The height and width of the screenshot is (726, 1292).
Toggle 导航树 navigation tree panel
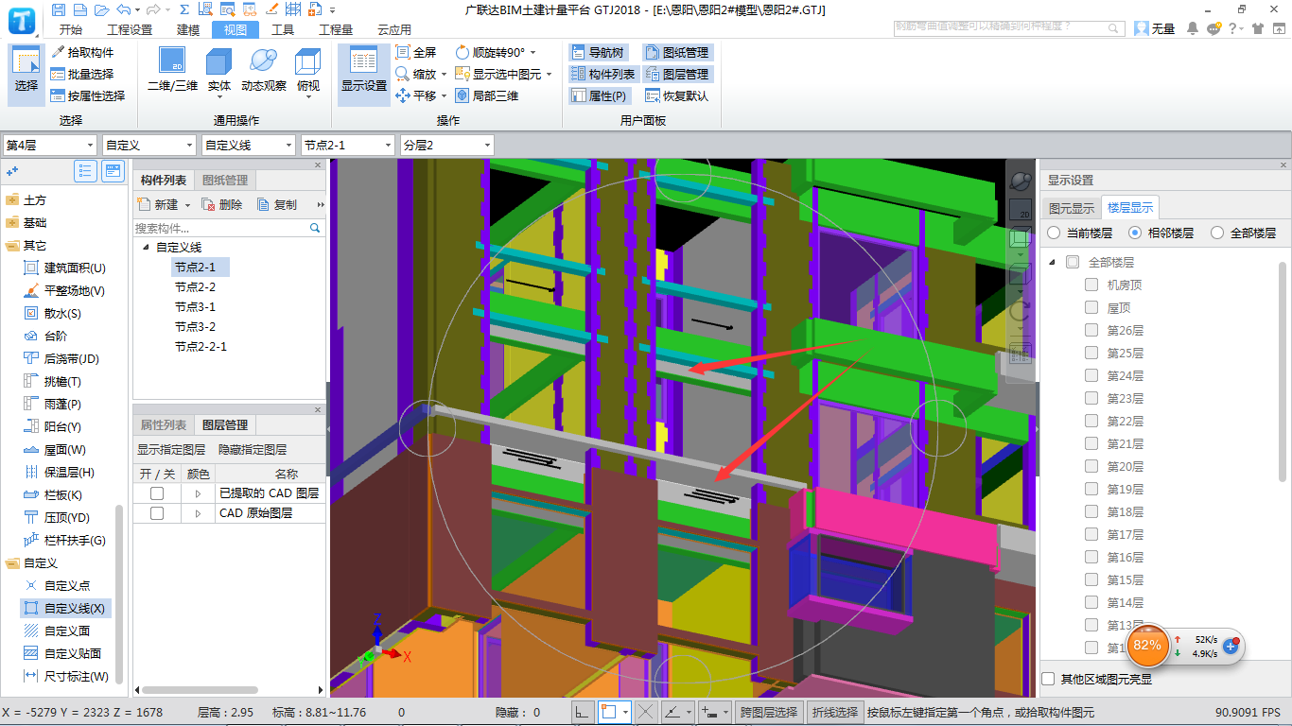tap(598, 52)
